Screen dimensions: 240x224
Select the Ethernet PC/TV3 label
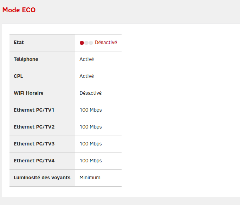[x=34, y=144]
